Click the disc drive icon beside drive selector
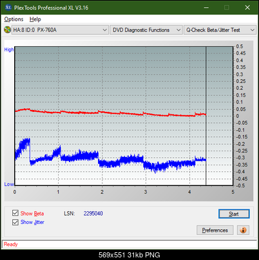Screen dimensions: 259x260 point(7,30)
